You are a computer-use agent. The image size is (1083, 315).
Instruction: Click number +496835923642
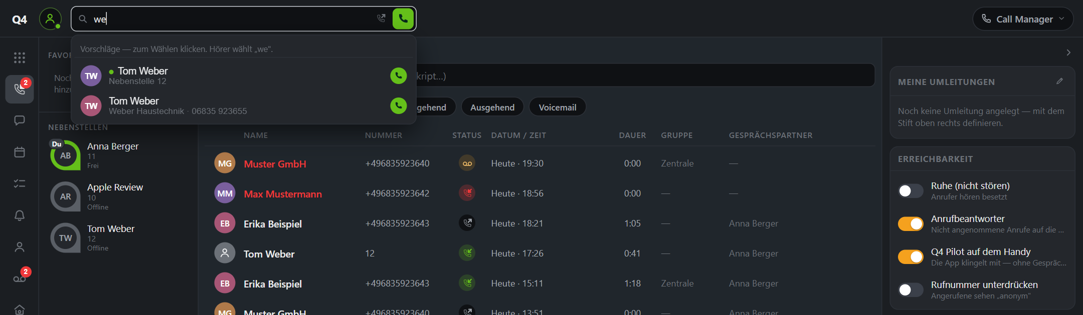[x=397, y=193]
